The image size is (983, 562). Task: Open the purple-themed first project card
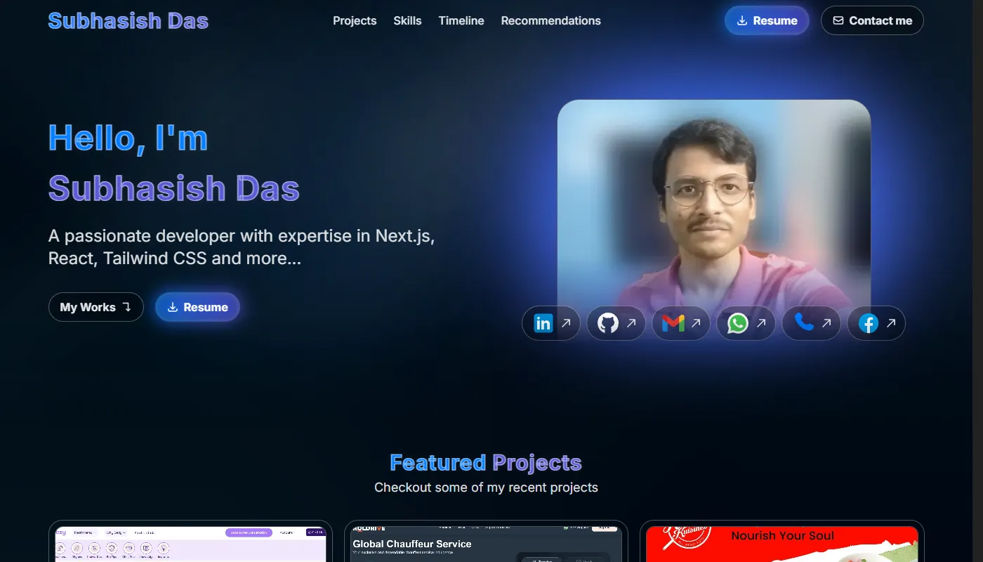click(190, 541)
